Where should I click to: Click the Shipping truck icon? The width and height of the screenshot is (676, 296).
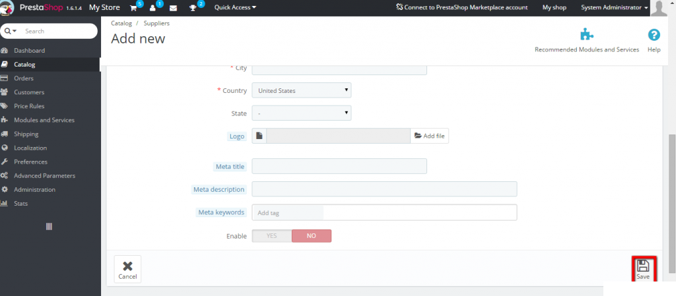click(5, 134)
